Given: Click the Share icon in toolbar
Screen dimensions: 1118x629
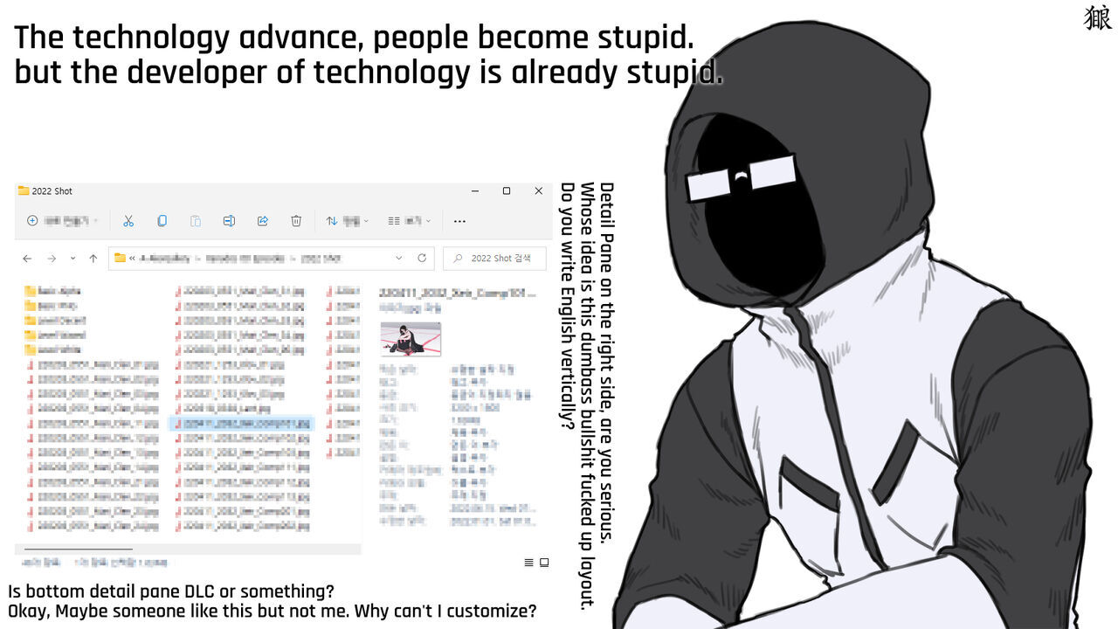Looking at the screenshot, I should coord(262,221).
